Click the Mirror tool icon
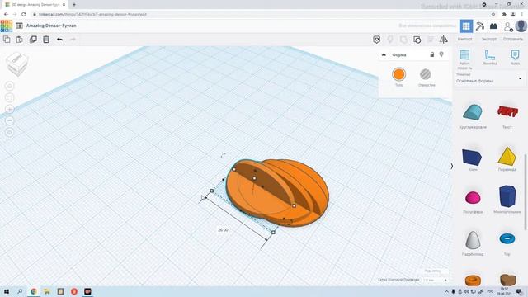528x297 pixels. (x=444, y=40)
